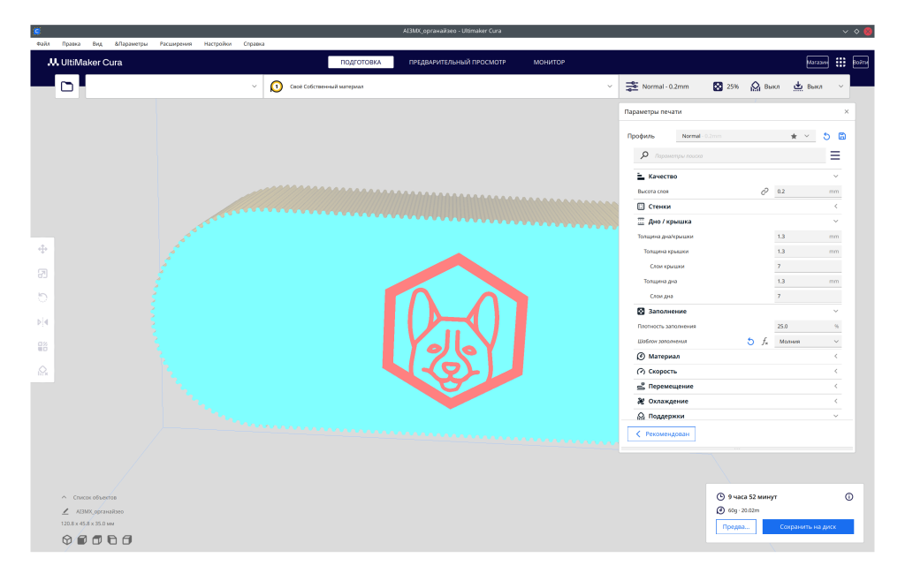Collapse the Список объектов list
The height and width of the screenshot is (588, 905).
64,498
